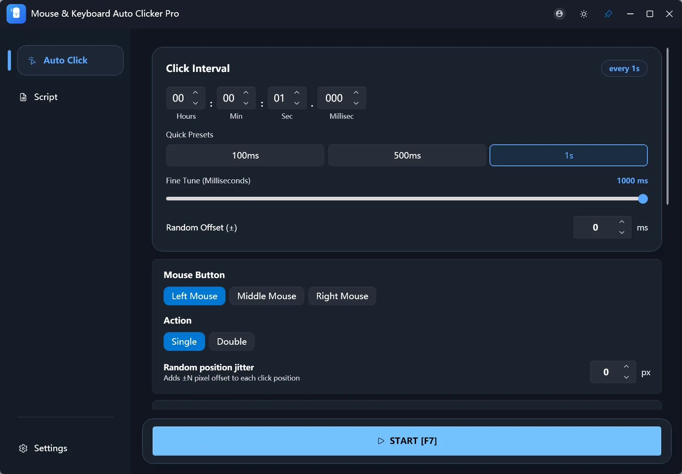Click the 'Mouse Button' section heading
The height and width of the screenshot is (474, 682).
194,275
